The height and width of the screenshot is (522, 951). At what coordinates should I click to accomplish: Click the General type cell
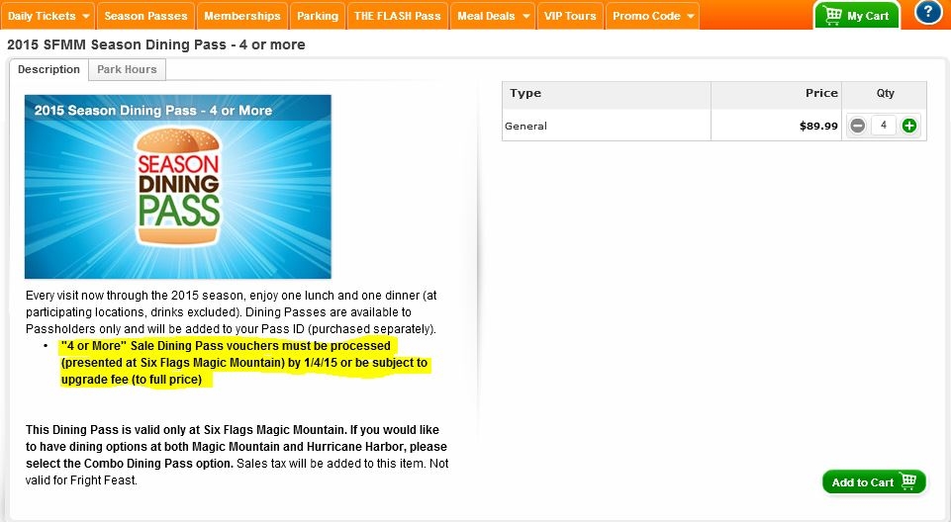[x=607, y=126]
